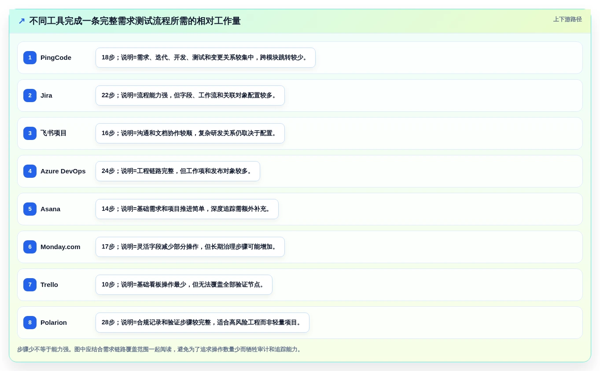Click the 22步 description box for Jira

[x=190, y=96]
